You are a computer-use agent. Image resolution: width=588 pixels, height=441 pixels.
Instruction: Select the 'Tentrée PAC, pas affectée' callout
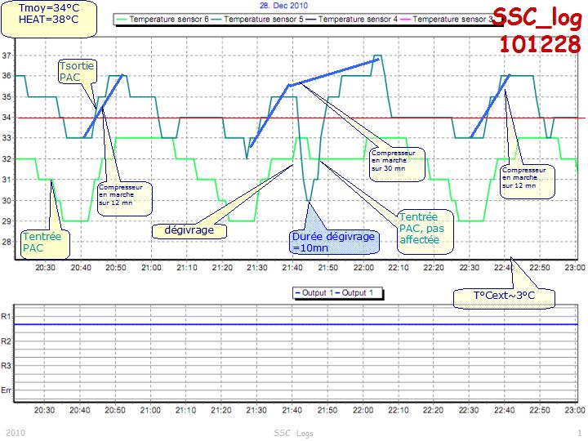click(425, 229)
